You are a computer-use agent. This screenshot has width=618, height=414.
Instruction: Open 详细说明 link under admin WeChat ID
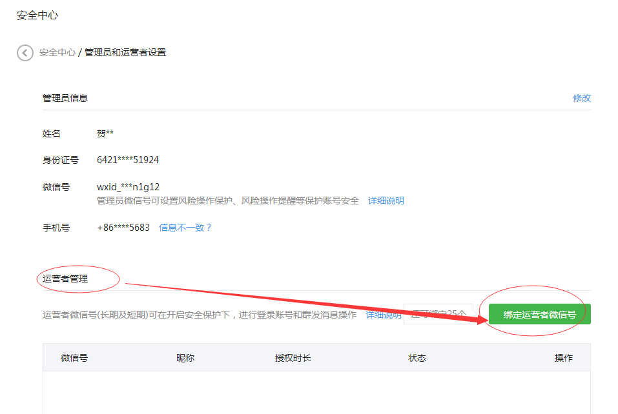(x=386, y=201)
